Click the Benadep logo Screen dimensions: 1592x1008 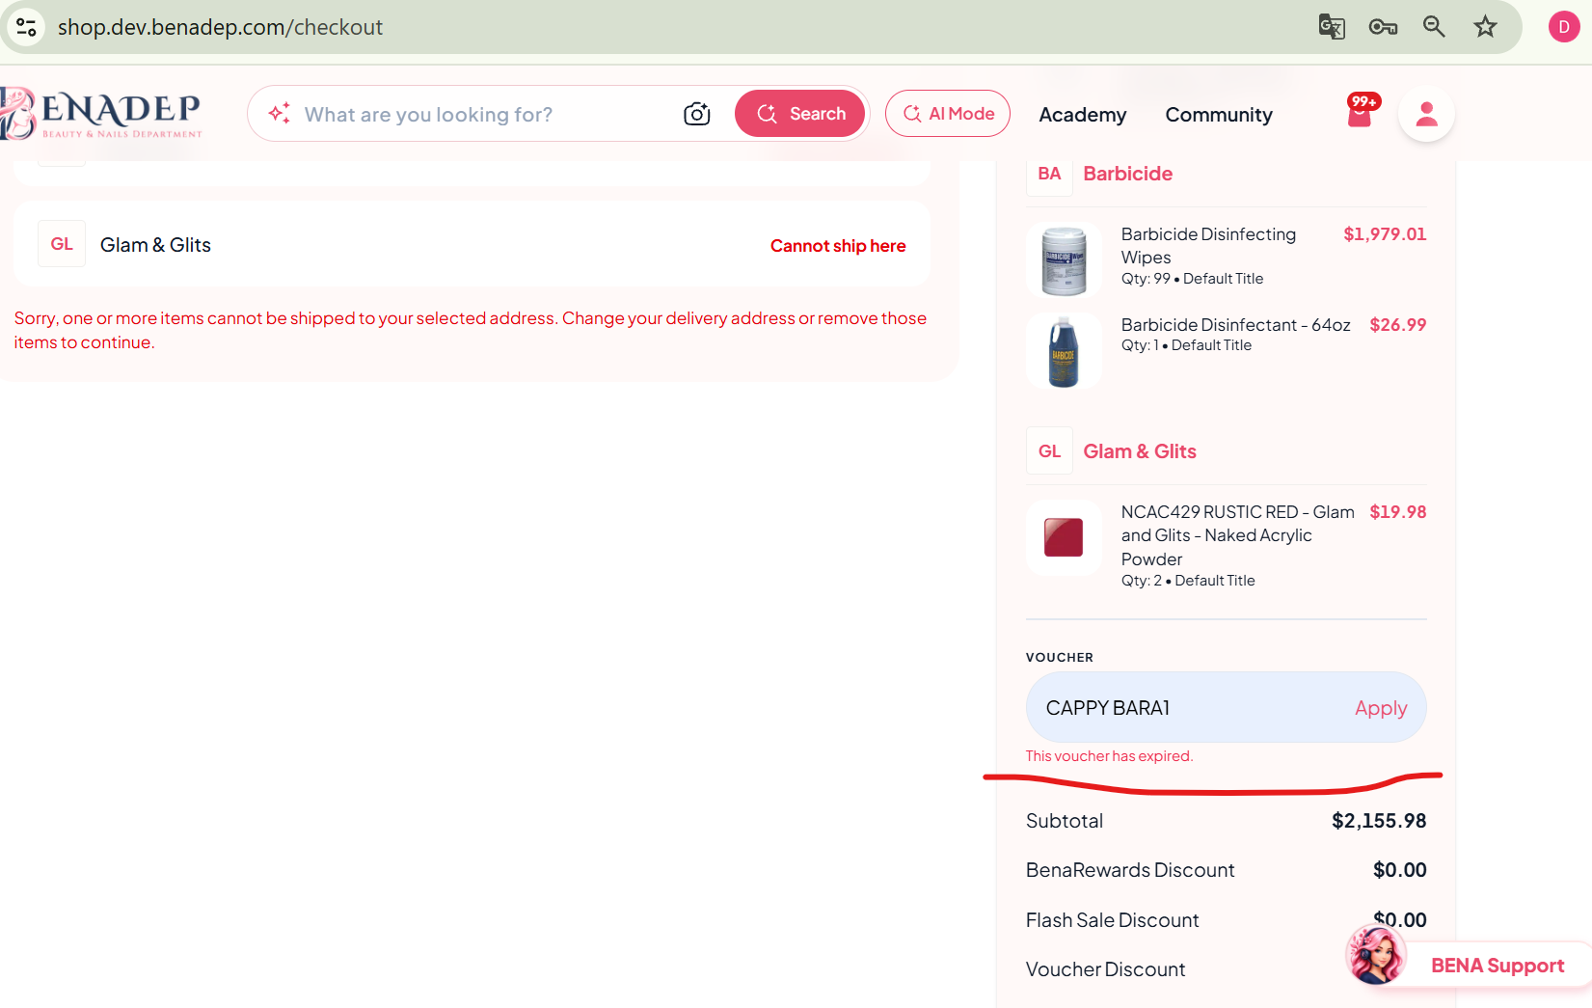(x=101, y=114)
